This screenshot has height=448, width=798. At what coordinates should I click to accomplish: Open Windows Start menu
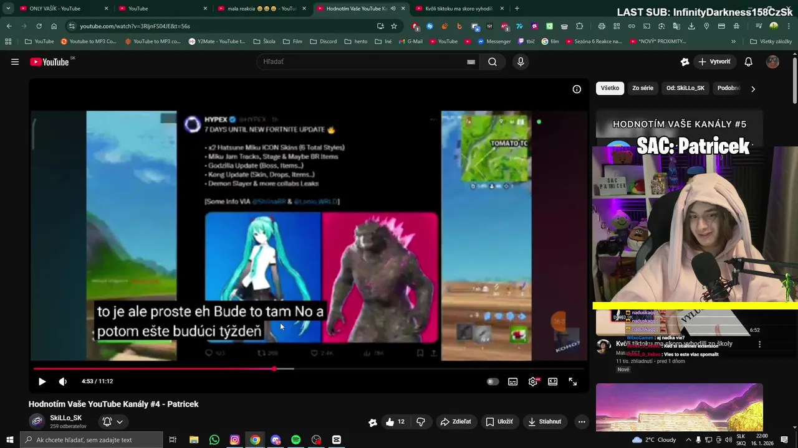click(10, 440)
